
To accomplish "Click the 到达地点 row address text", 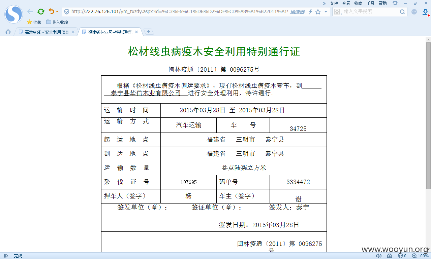I will [245, 154].
